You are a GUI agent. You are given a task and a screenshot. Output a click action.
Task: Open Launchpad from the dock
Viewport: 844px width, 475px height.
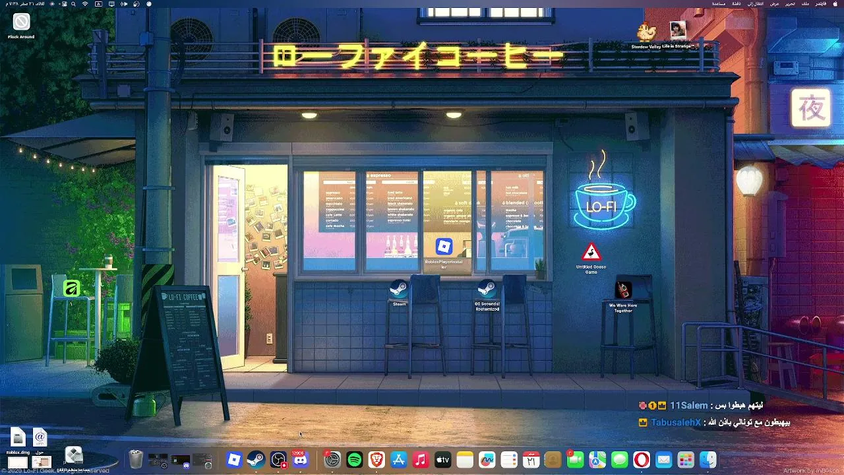(686, 460)
